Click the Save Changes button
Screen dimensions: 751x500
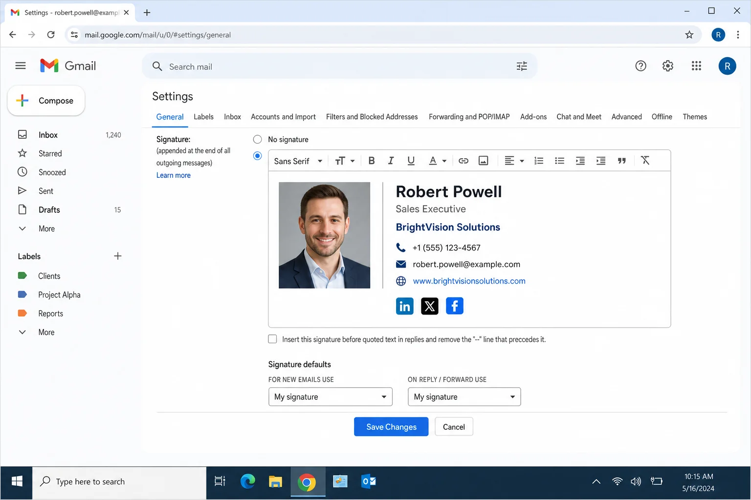[x=391, y=427]
